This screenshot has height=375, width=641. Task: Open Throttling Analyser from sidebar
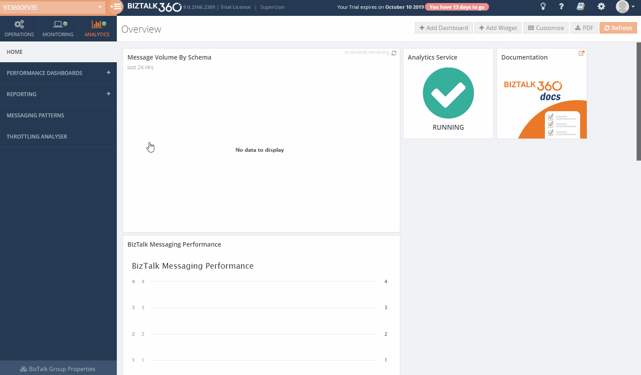pyautogui.click(x=37, y=137)
